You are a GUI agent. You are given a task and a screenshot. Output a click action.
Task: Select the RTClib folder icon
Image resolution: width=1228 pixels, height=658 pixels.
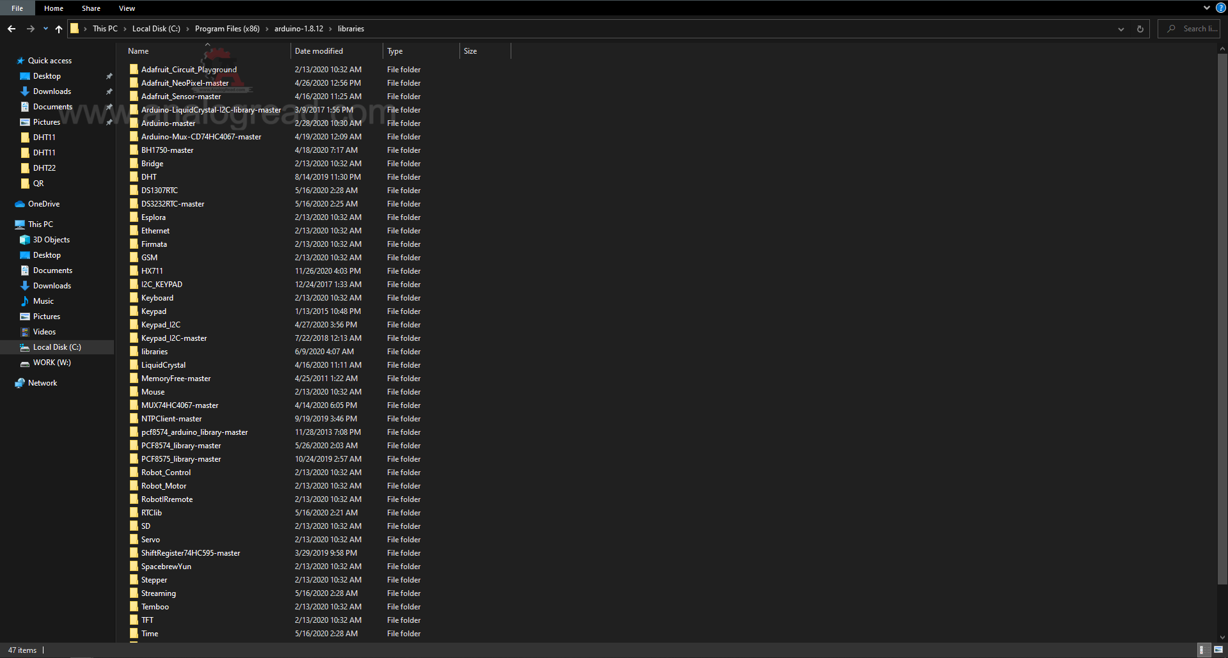click(x=134, y=512)
